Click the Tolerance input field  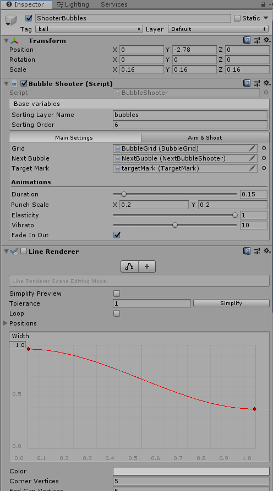(152, 303)
